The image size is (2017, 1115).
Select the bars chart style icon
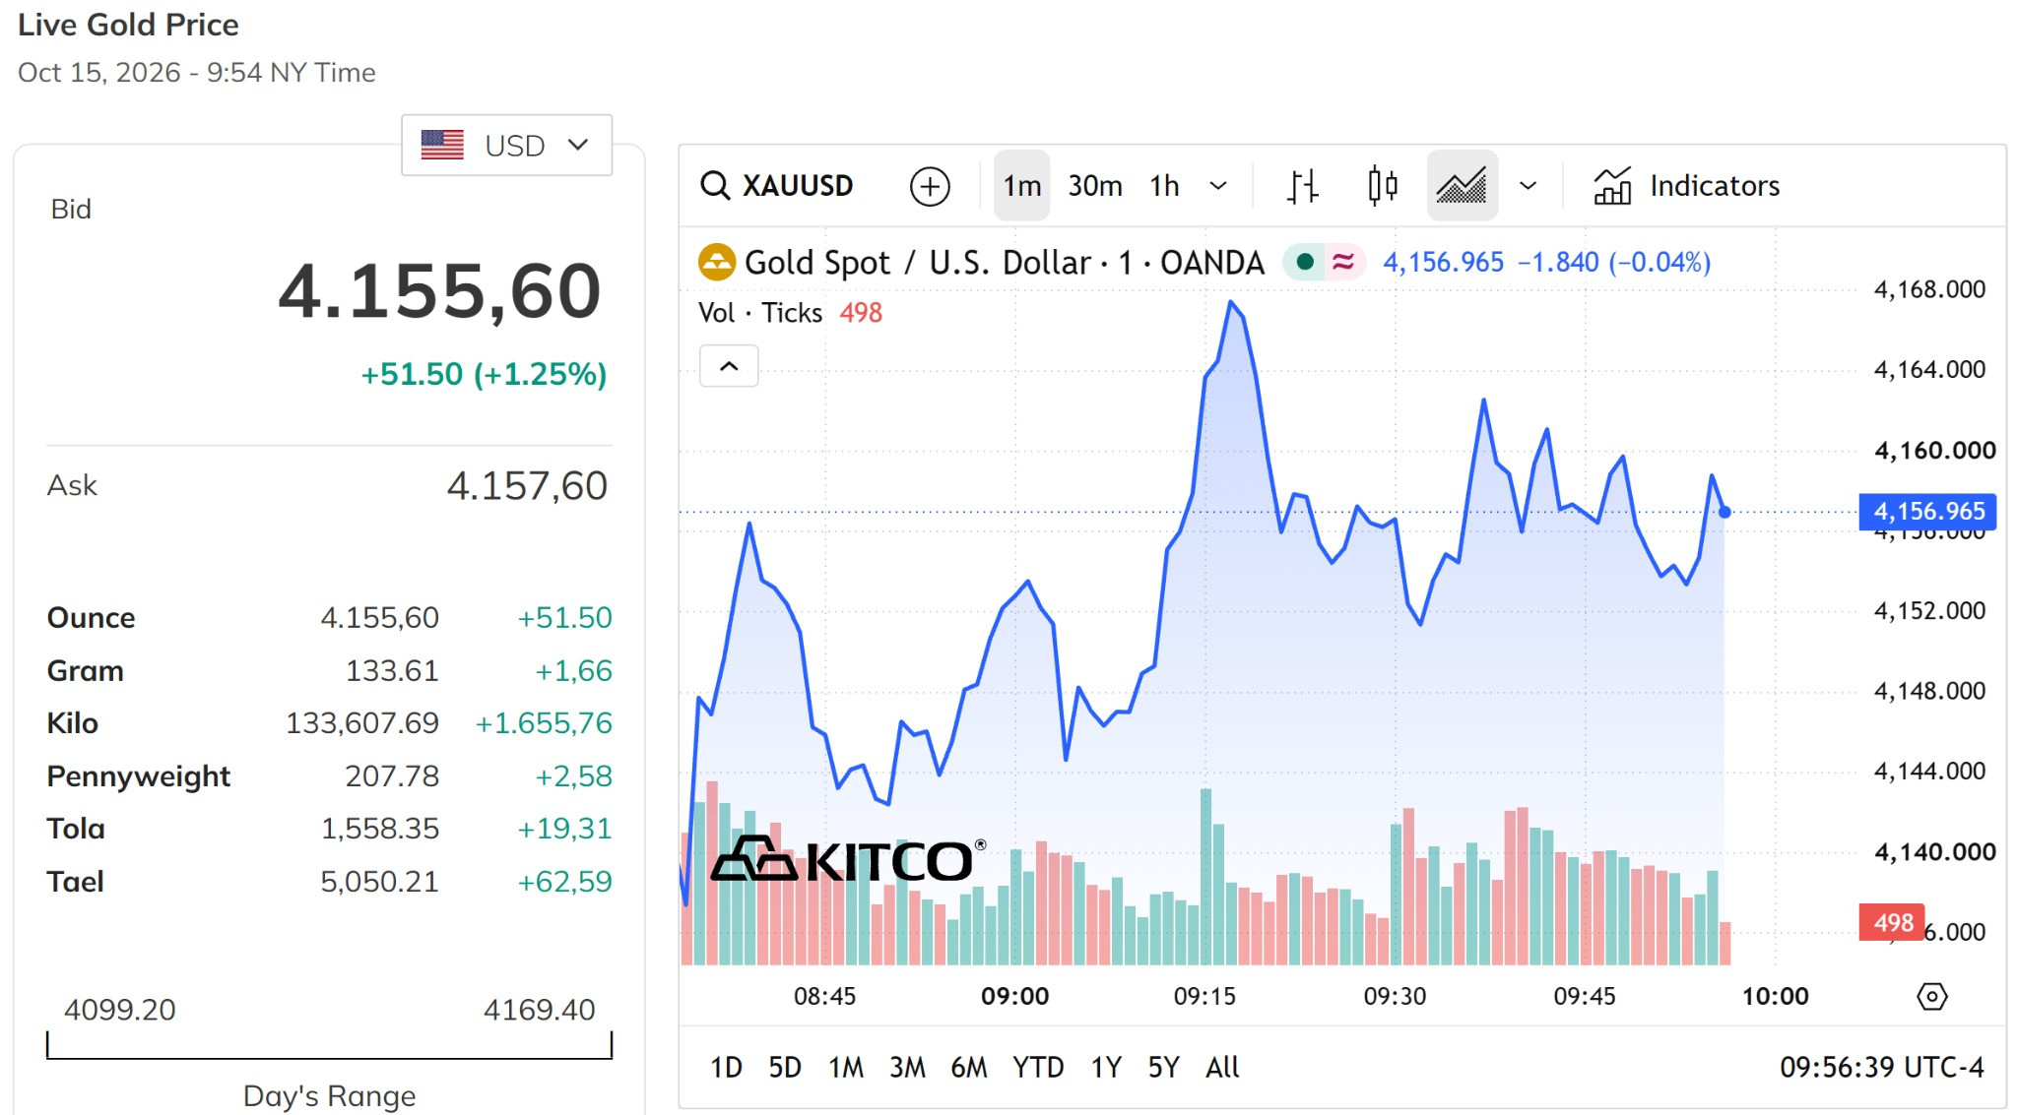(x=1302, y=185)
